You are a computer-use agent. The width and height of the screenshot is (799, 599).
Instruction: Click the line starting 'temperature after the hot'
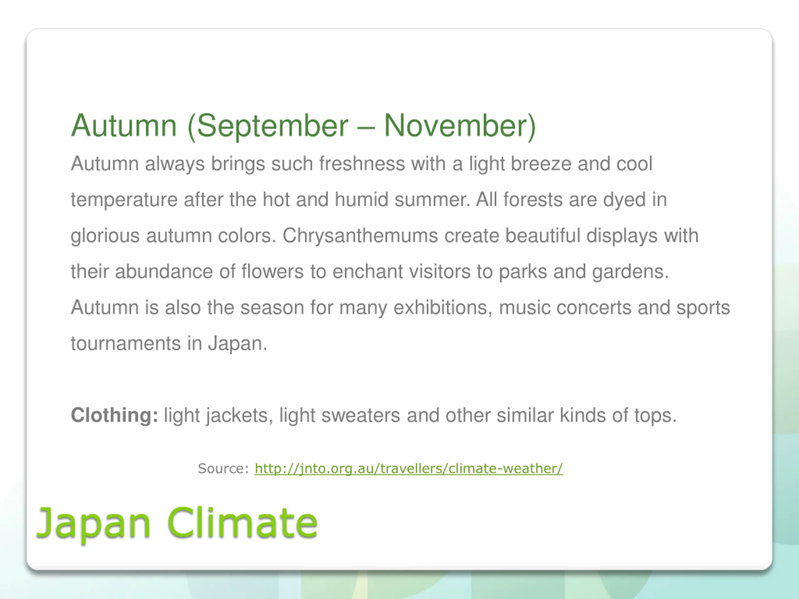tap(369, 200)
